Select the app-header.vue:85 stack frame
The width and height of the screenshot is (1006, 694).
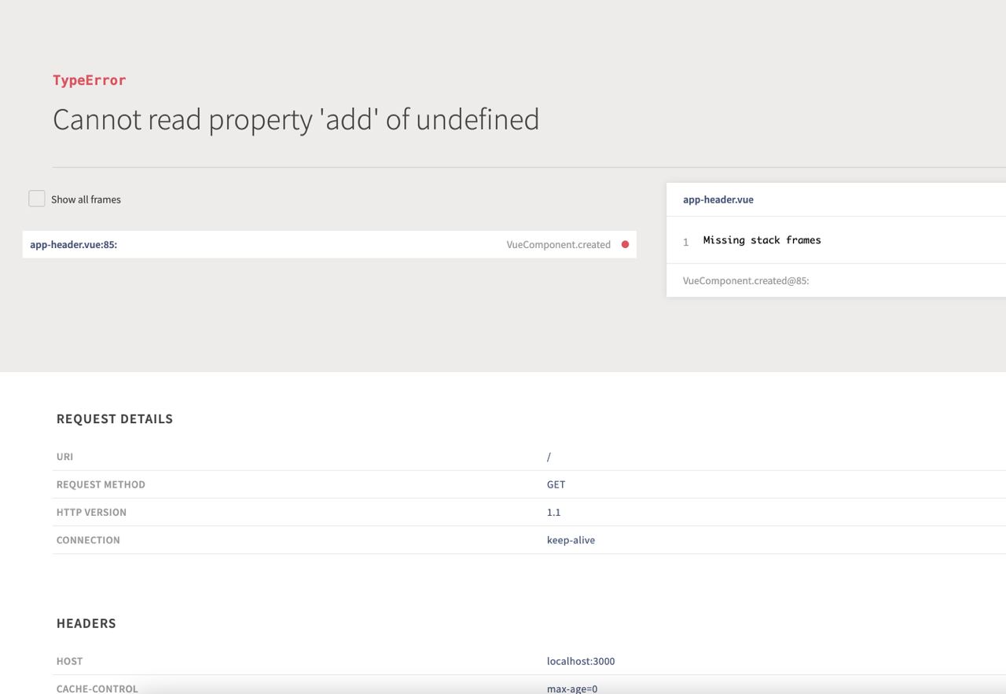coord(329,244)
